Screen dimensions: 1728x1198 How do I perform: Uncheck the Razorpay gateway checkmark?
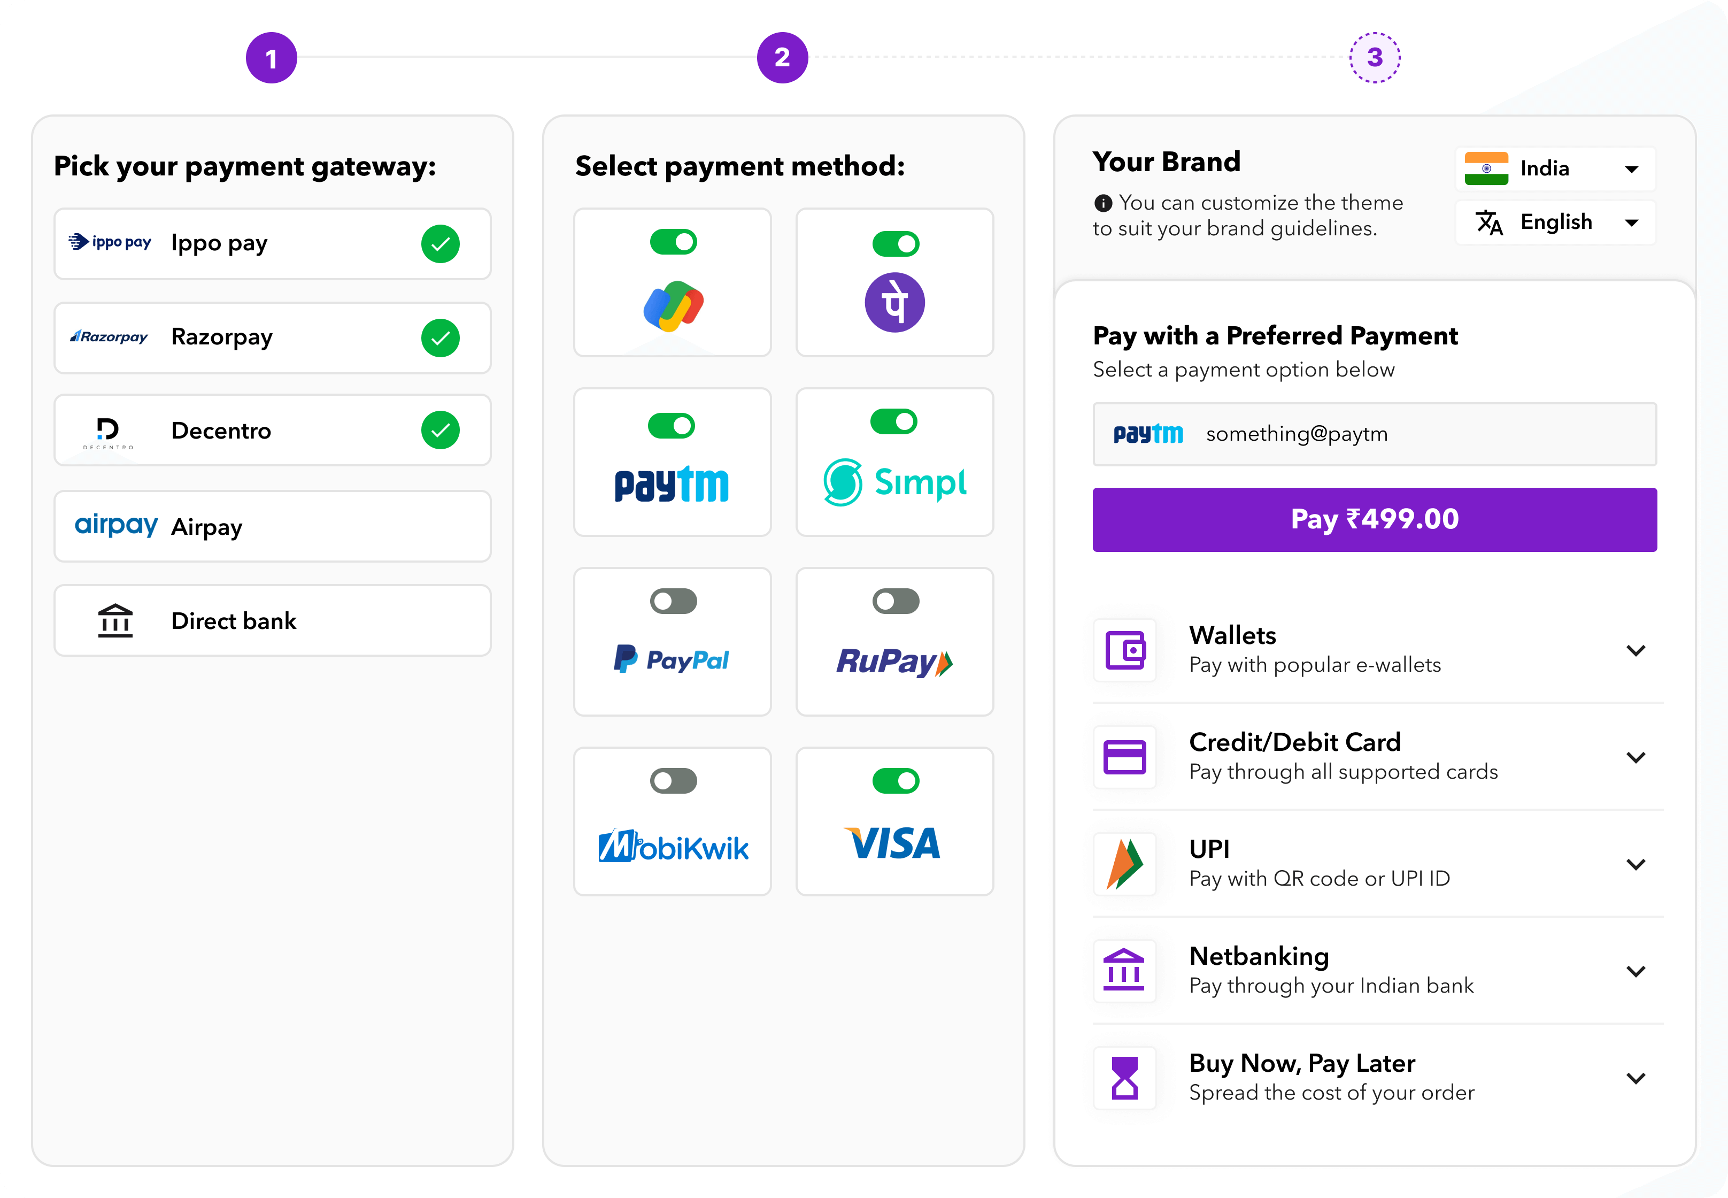pyautogui.click(x=441, y=338)
